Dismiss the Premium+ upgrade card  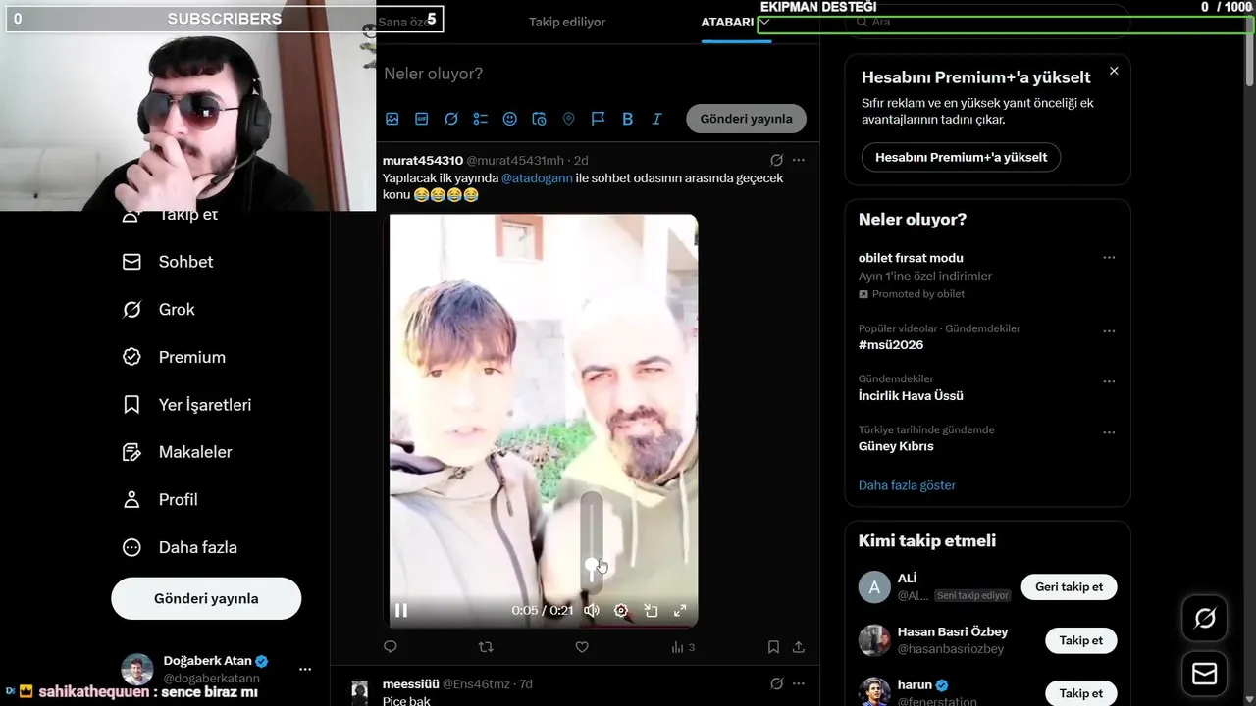[x=1114, y=71]
